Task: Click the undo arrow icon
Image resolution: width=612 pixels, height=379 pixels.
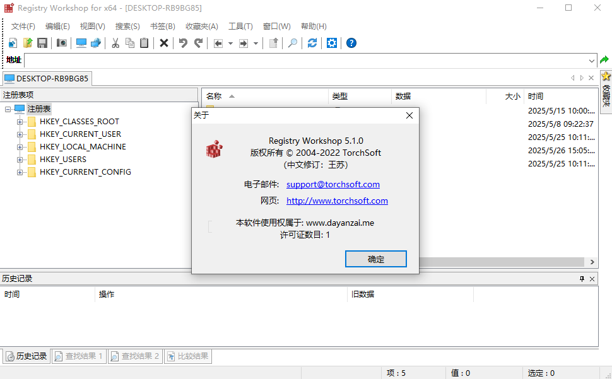Action: [183, 43]
